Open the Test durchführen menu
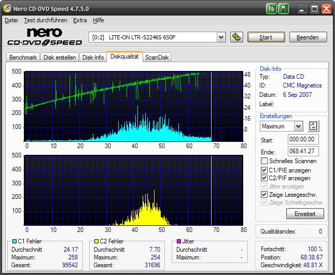The height and width of the screenshot is (275, 335). [x=46, y=20]
